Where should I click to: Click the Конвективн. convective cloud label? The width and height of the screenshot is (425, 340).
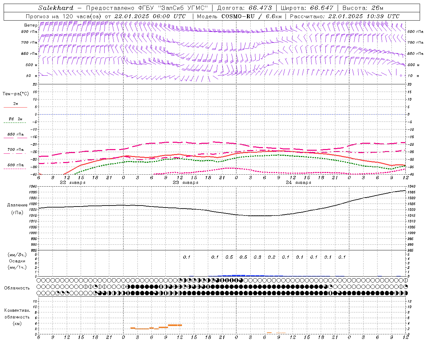tap(17, 310)
